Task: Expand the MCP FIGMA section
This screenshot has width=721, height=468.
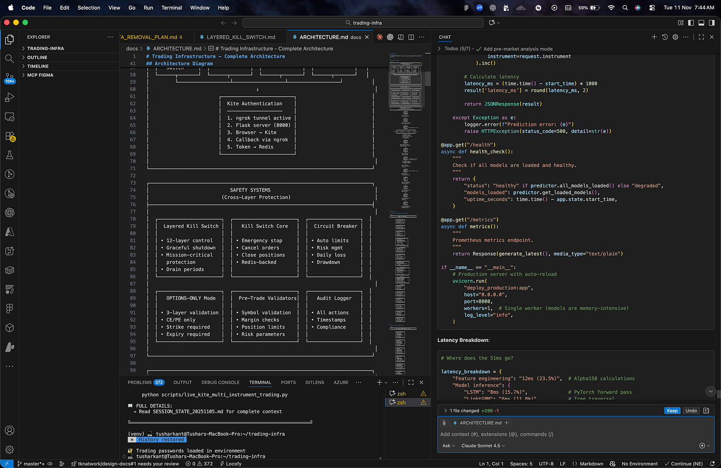Action: (69, 75)
